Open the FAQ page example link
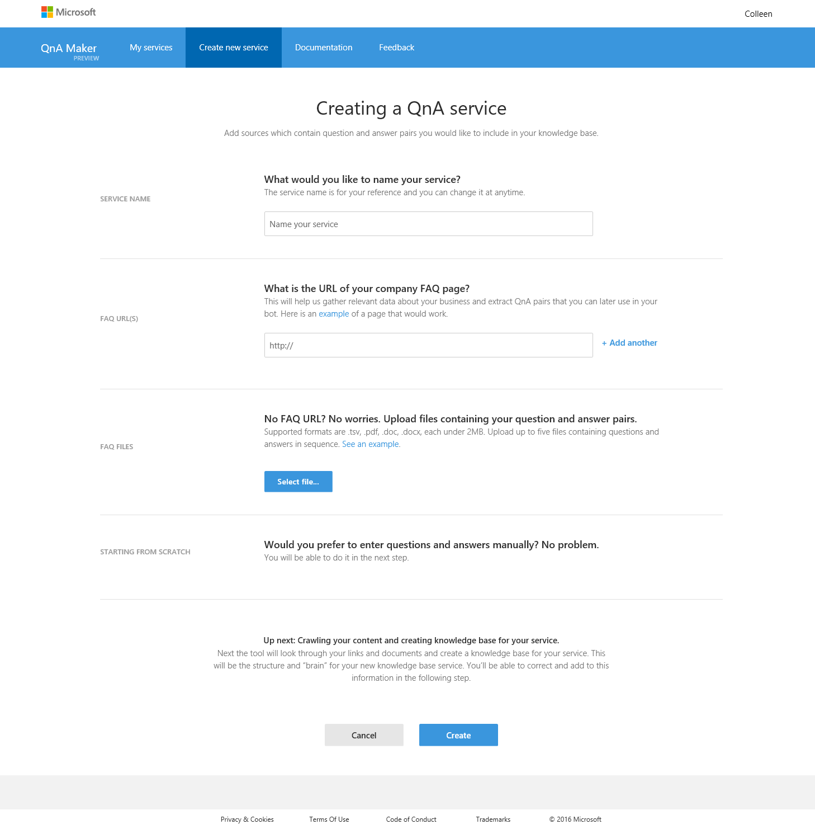 point(334,314)
